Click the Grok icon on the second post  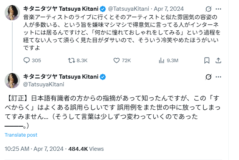pyautogui.click(x=209, y=77)
